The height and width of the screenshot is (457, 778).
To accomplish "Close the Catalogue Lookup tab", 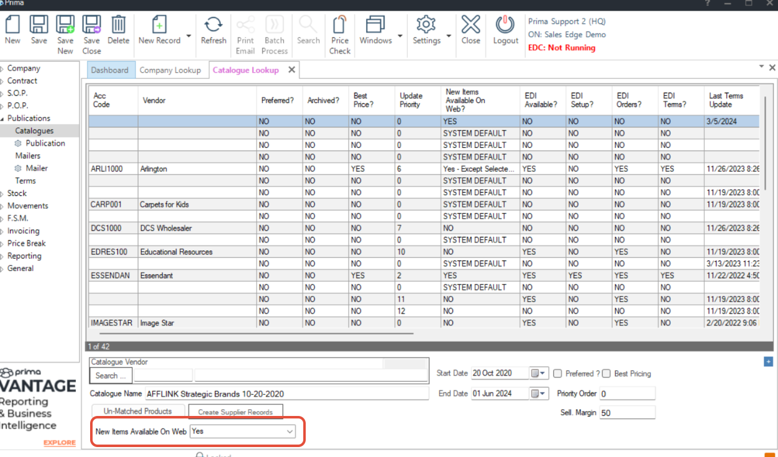I will [291, 70].
